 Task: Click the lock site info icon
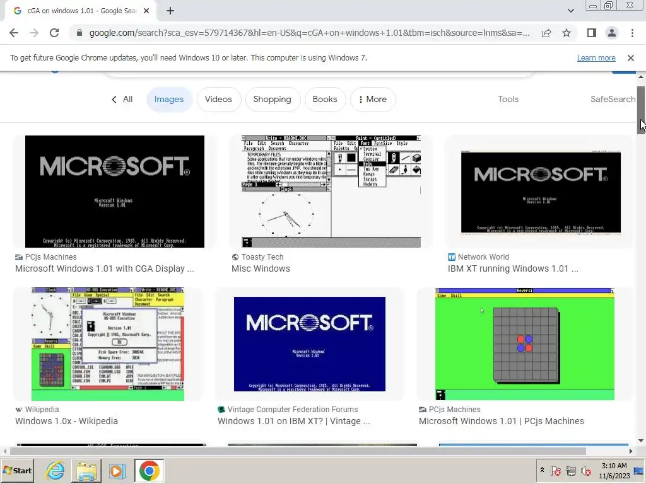79,33
